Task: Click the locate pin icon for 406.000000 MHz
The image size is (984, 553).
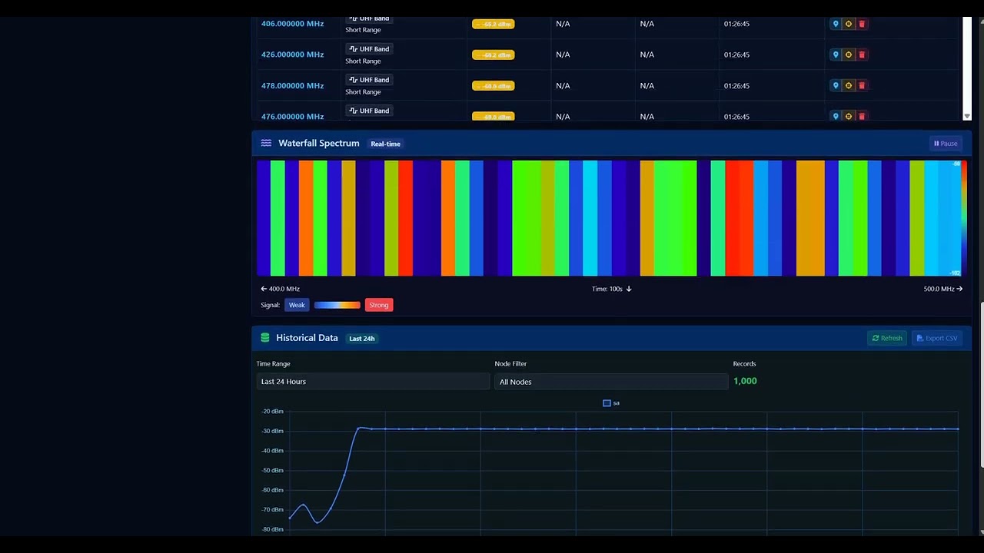Action: tap(836, 24)
